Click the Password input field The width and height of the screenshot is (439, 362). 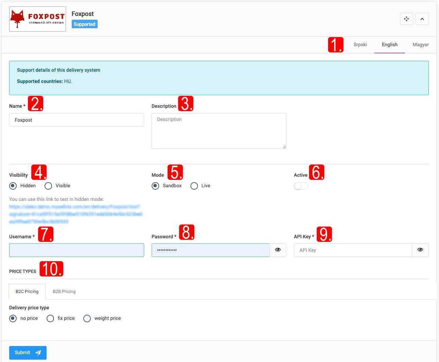click(210, 250)
